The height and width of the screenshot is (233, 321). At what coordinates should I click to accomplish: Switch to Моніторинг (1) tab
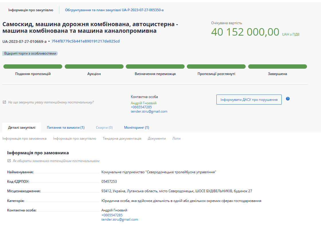click(x=136, y=128)
